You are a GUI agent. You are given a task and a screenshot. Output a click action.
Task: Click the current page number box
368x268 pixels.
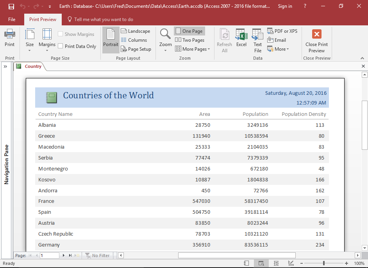click(x=49, y=256)
